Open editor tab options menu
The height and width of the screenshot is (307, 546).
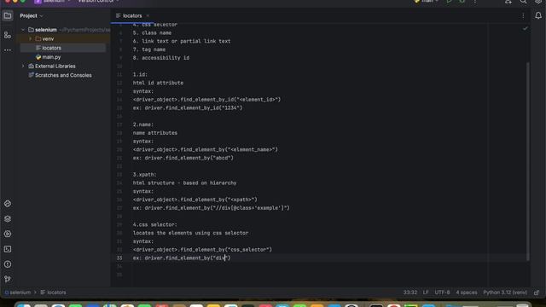click(523, 15)
